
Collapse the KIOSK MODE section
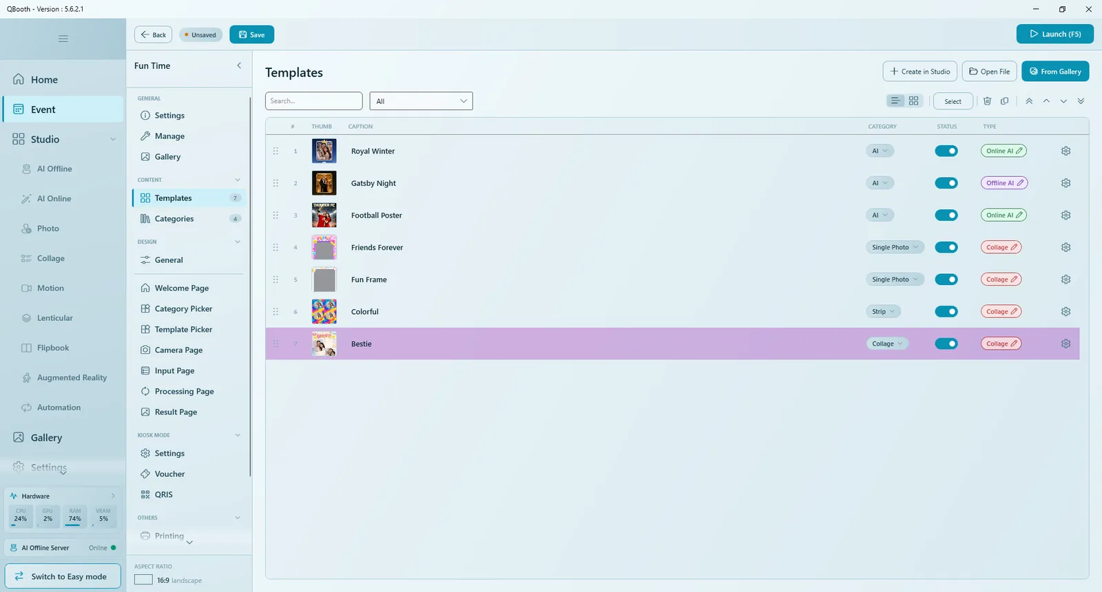(x=238, y=435)
